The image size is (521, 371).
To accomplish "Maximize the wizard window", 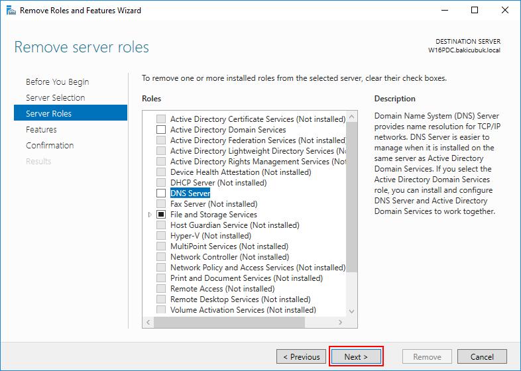I will tap(475, 11).
